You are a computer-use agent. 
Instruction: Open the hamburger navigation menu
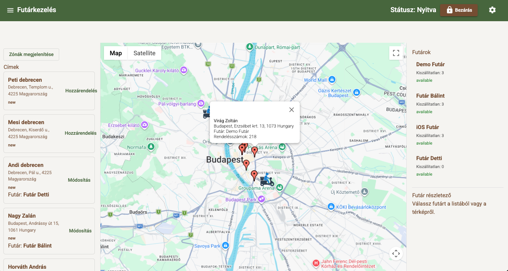pyautogui.click(x=10, y=10)
